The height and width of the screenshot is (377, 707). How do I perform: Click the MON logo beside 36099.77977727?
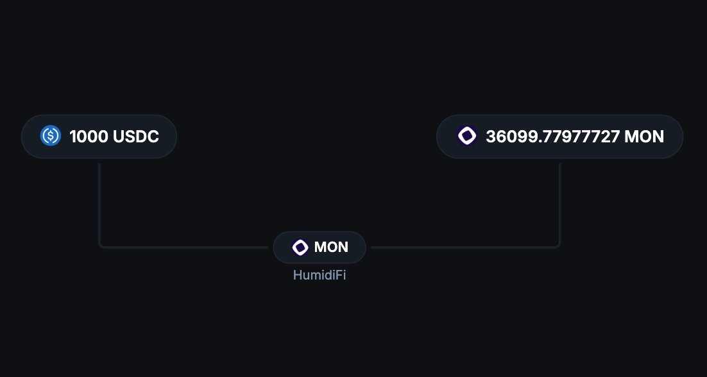click(467, 136)
